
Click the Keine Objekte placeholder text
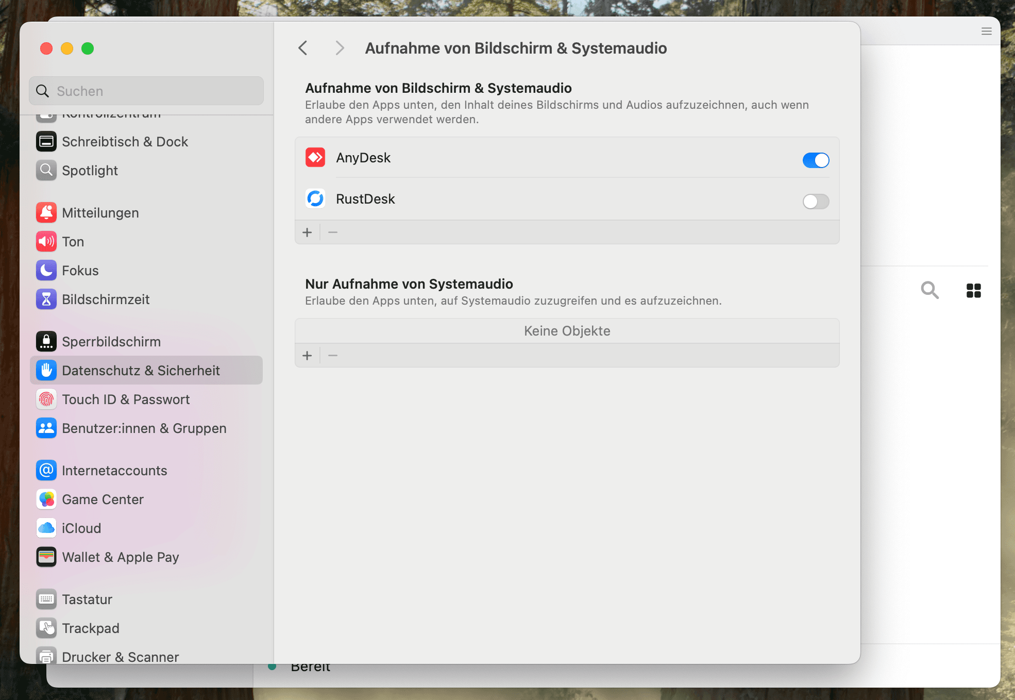click(x=567, y=331)
